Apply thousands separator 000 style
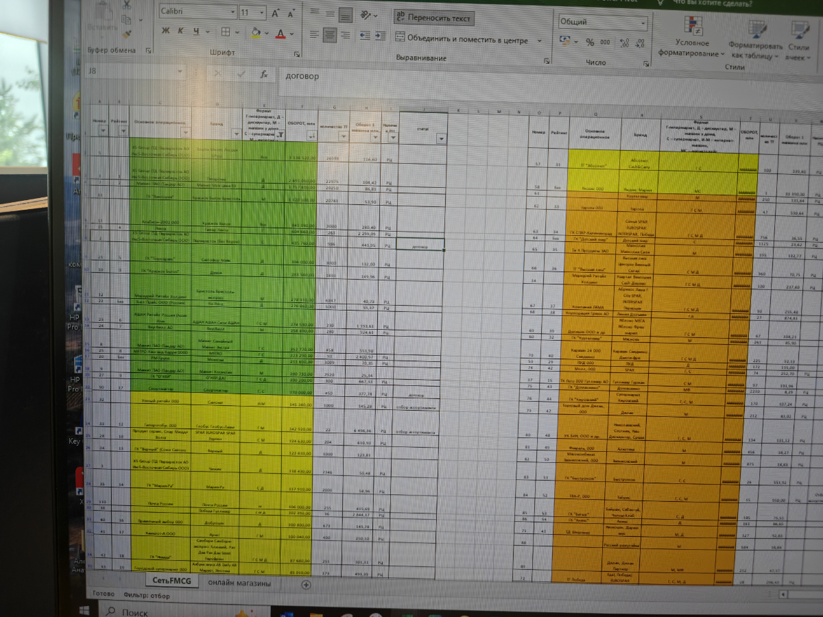This screenshot has width=823, height=617. tap(605, 43)
